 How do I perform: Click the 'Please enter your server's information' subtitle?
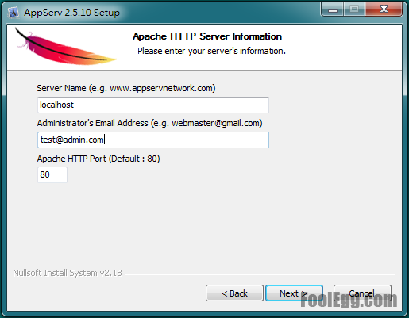tap(211, 51)
